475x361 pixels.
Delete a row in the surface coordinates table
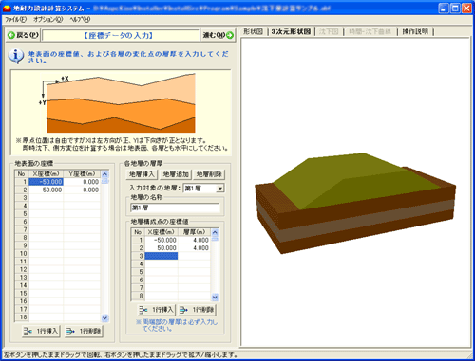click(84, 331)
